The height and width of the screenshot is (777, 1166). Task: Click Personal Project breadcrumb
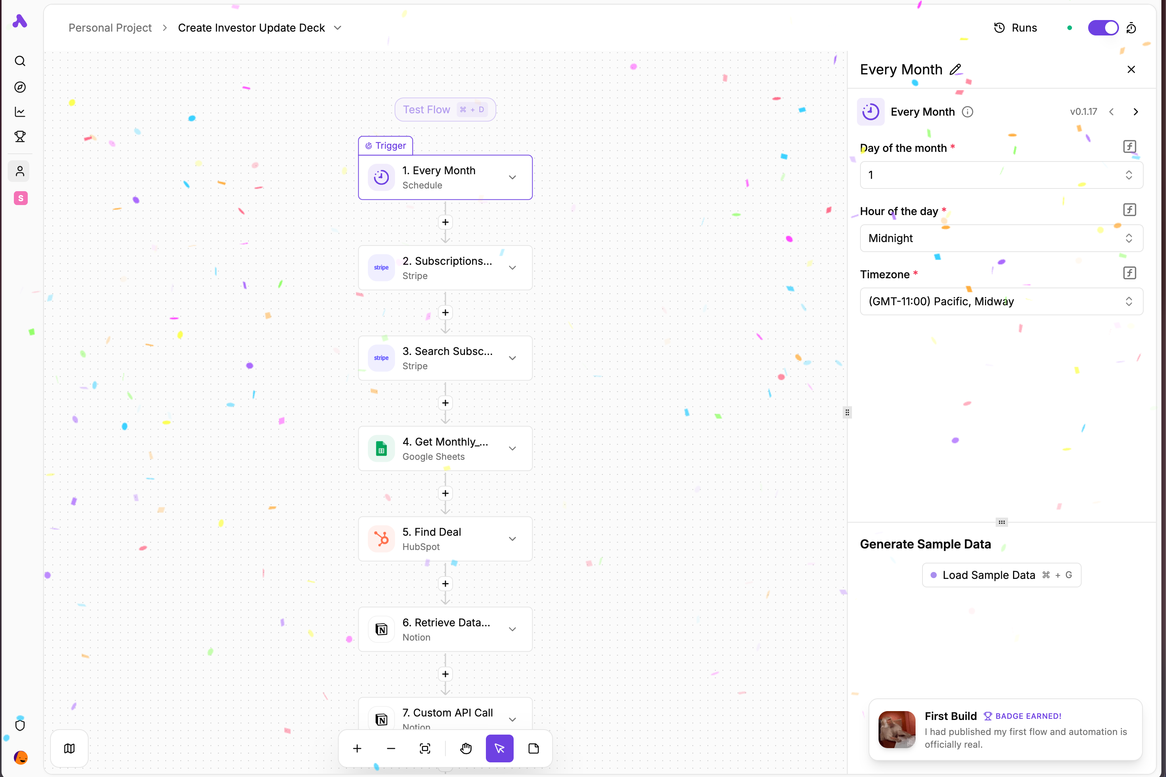click(x=110, y=28)
